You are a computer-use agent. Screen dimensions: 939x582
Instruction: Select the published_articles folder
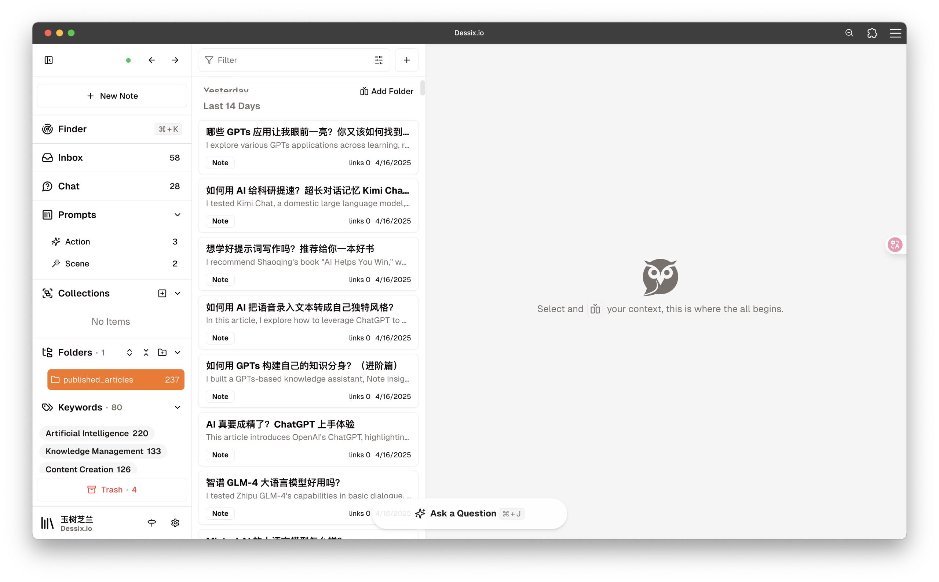coord(116,380)
